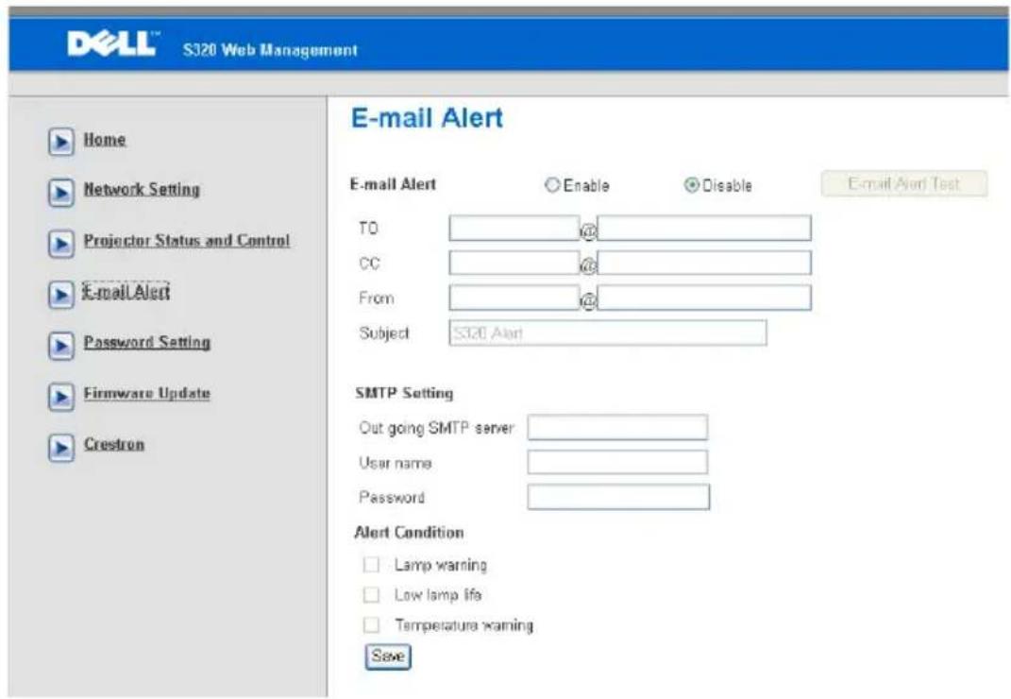1011x699 pixels.
Task: Click the From domain field
Action: pos(704,298)
